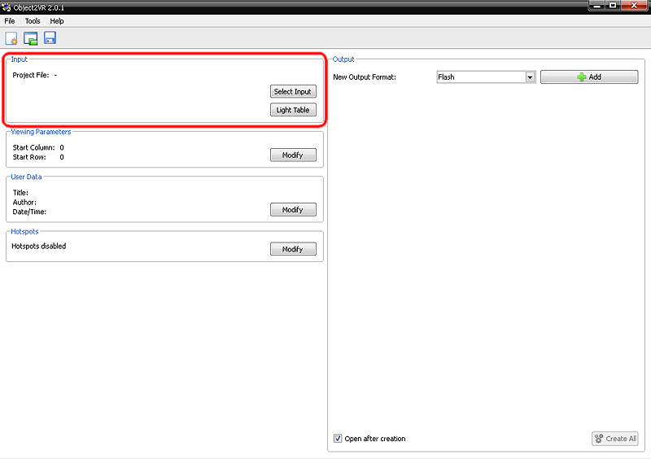Screen dimensions: 651x459
Task: Click the Title field label
Action: pos(20,193)
